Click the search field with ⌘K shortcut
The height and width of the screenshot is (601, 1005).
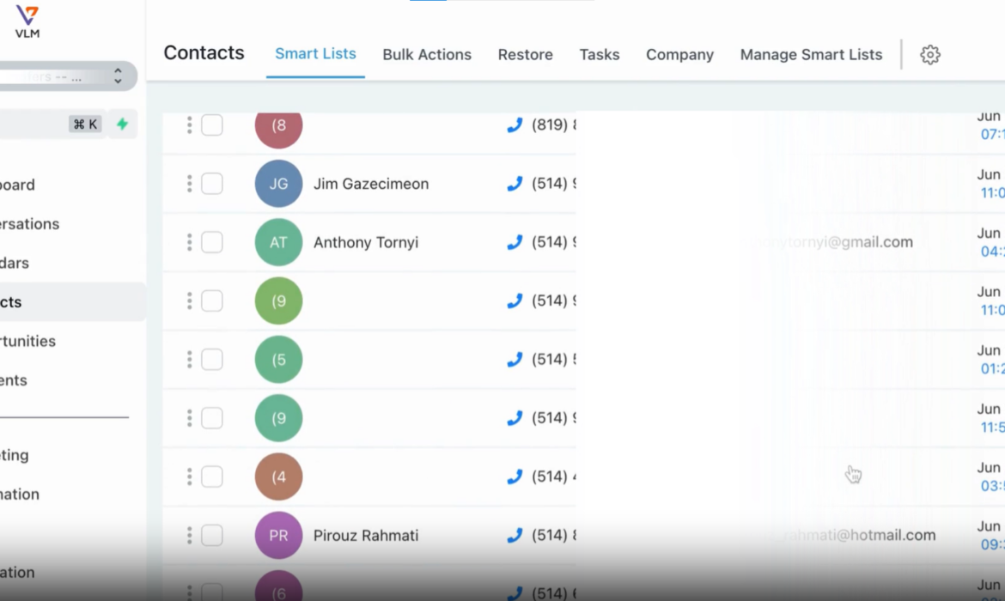point(34,124)
